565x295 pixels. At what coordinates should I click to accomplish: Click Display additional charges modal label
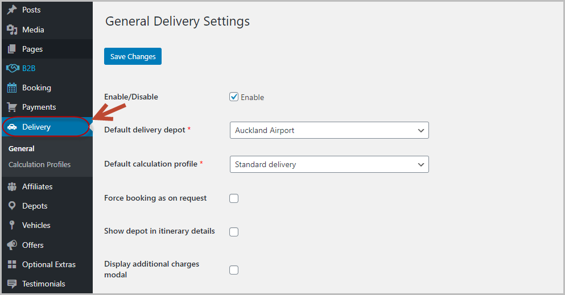click(152, 269)
